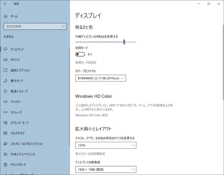This screenshot has height=175, width=224.
Task: Open クリップボード settings
Action: pyautogui.click(x=34, y=165)
